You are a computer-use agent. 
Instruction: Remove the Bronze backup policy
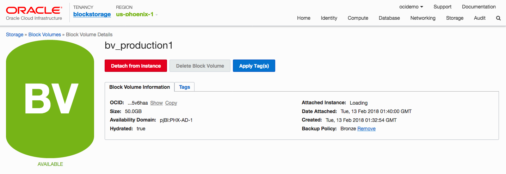pos(366,129)
